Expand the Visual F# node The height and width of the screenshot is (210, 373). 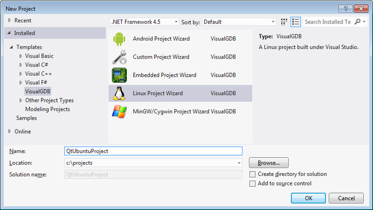point(21,83)
